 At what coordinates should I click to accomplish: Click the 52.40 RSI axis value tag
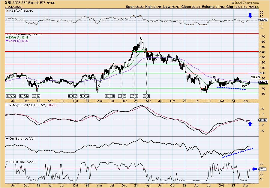point(263,20)
